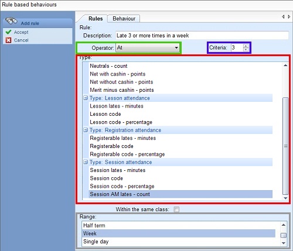Click the tab strip right arrow

pos(289,17)
